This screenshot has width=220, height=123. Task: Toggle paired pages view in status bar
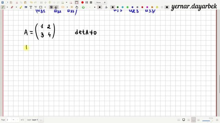[179, 120]
